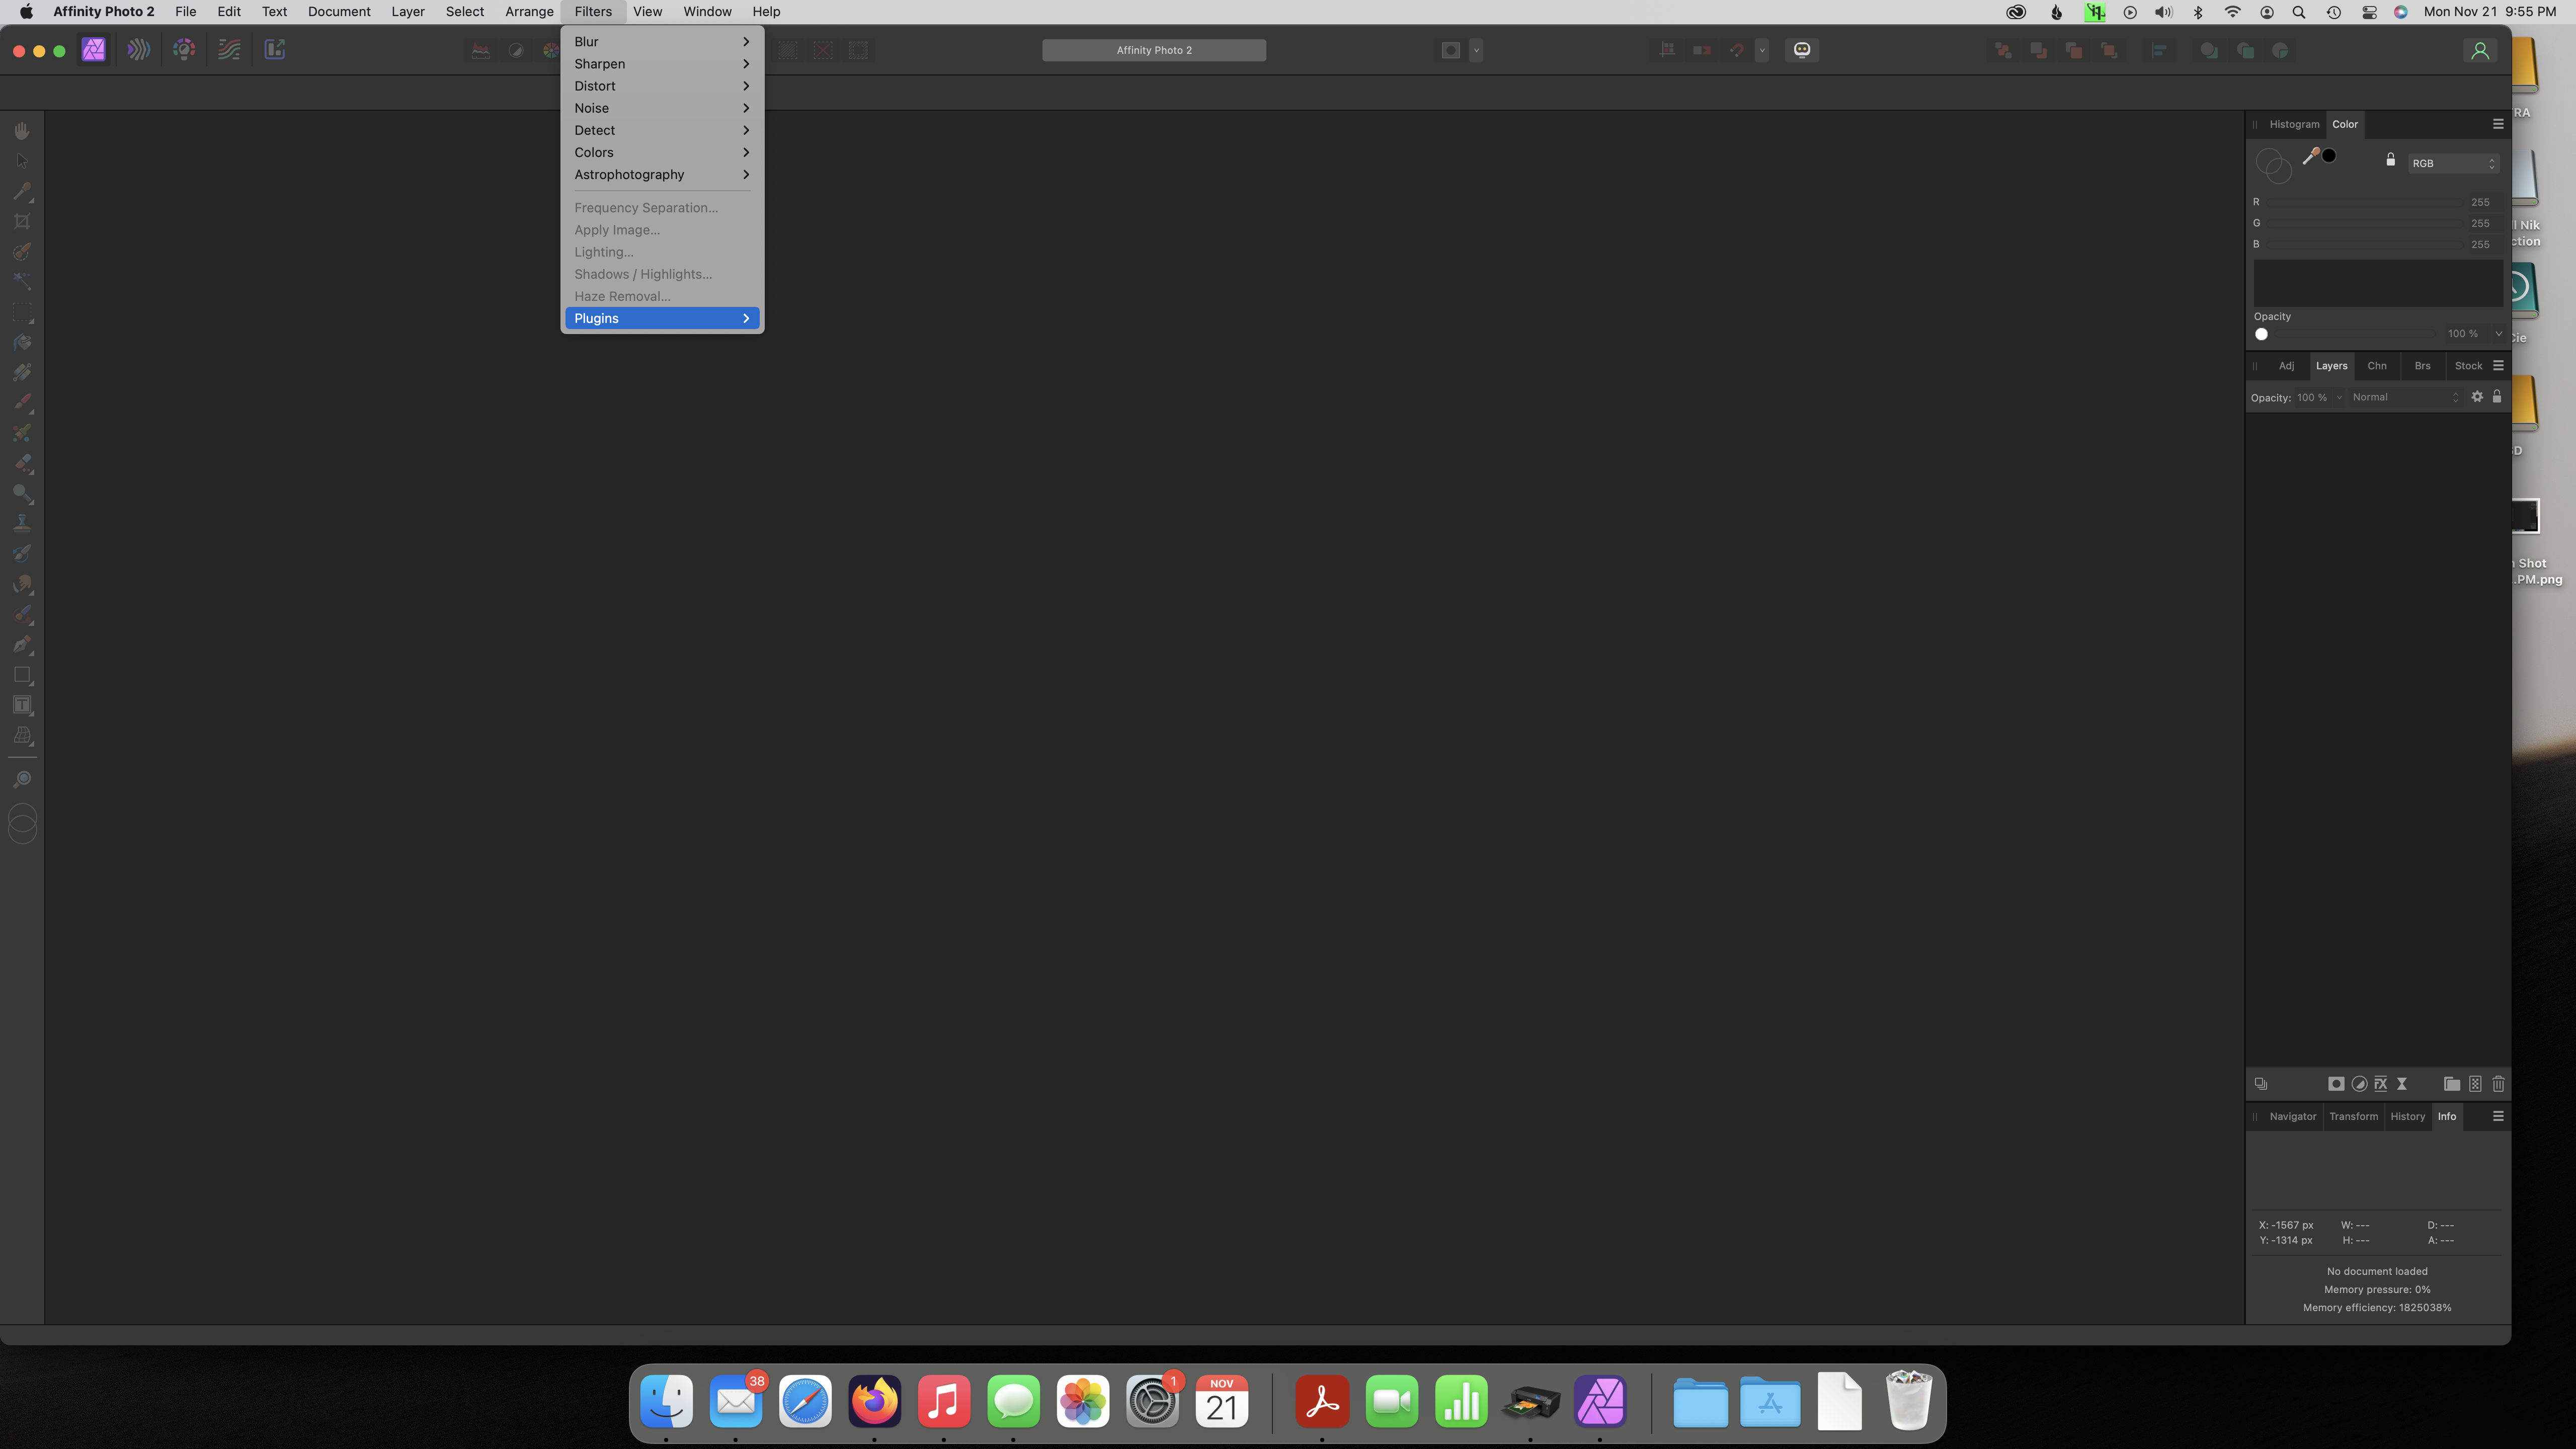This screenshot has height=1449, width=2576.
Task: Open the snapping options dropdown arrow
Action: click(x=1762, y=50)
